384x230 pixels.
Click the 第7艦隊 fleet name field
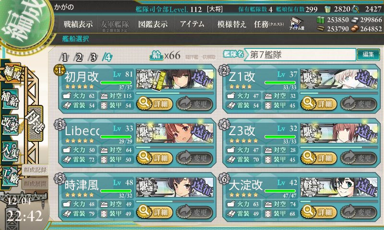pyautogui.click(x=300, y=55)
